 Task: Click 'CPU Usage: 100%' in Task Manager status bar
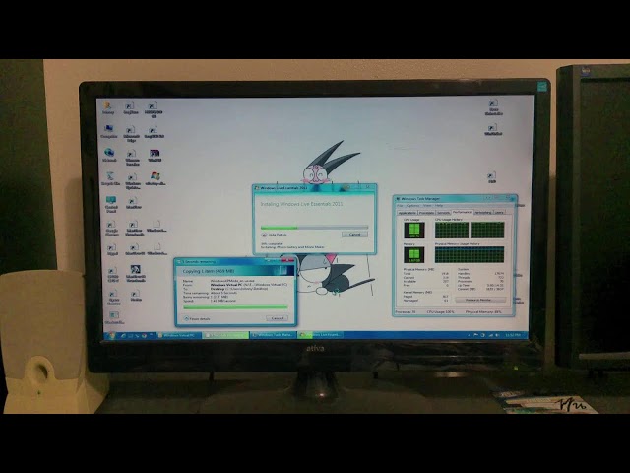point(440,312)
